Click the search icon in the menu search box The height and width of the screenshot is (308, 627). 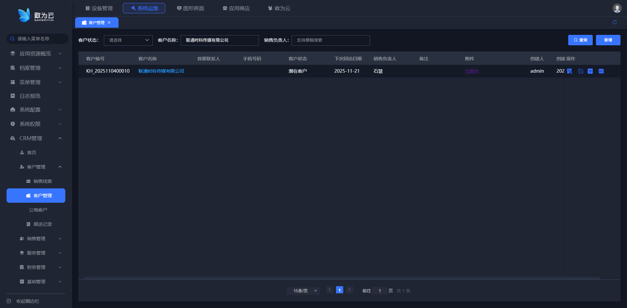point(12,39)
